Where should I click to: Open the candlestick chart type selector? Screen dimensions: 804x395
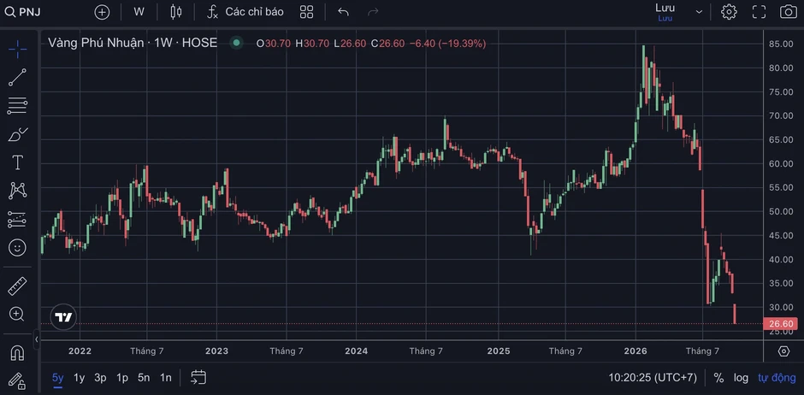[x=176, y=12]
